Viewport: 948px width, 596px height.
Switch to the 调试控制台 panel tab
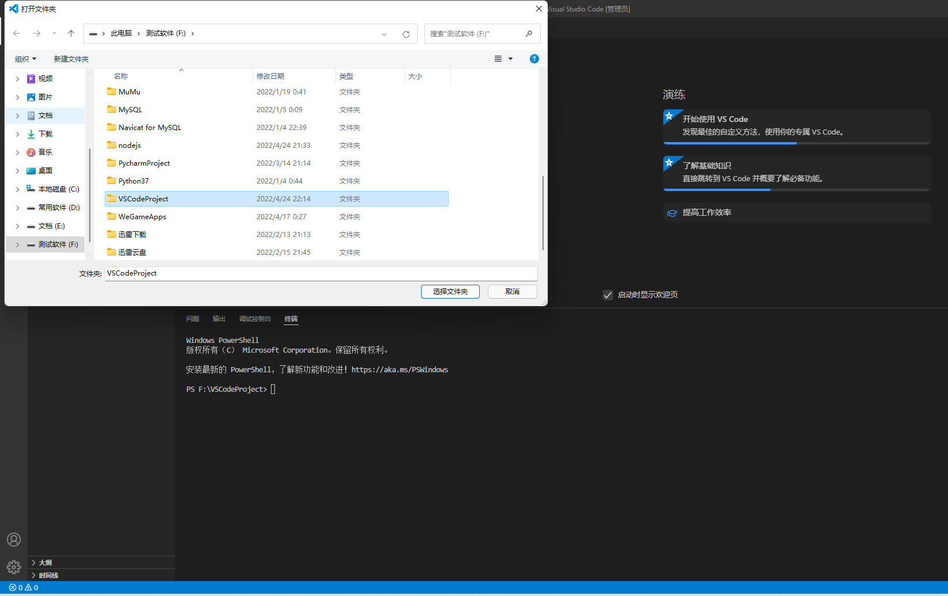tap(255, 319)
